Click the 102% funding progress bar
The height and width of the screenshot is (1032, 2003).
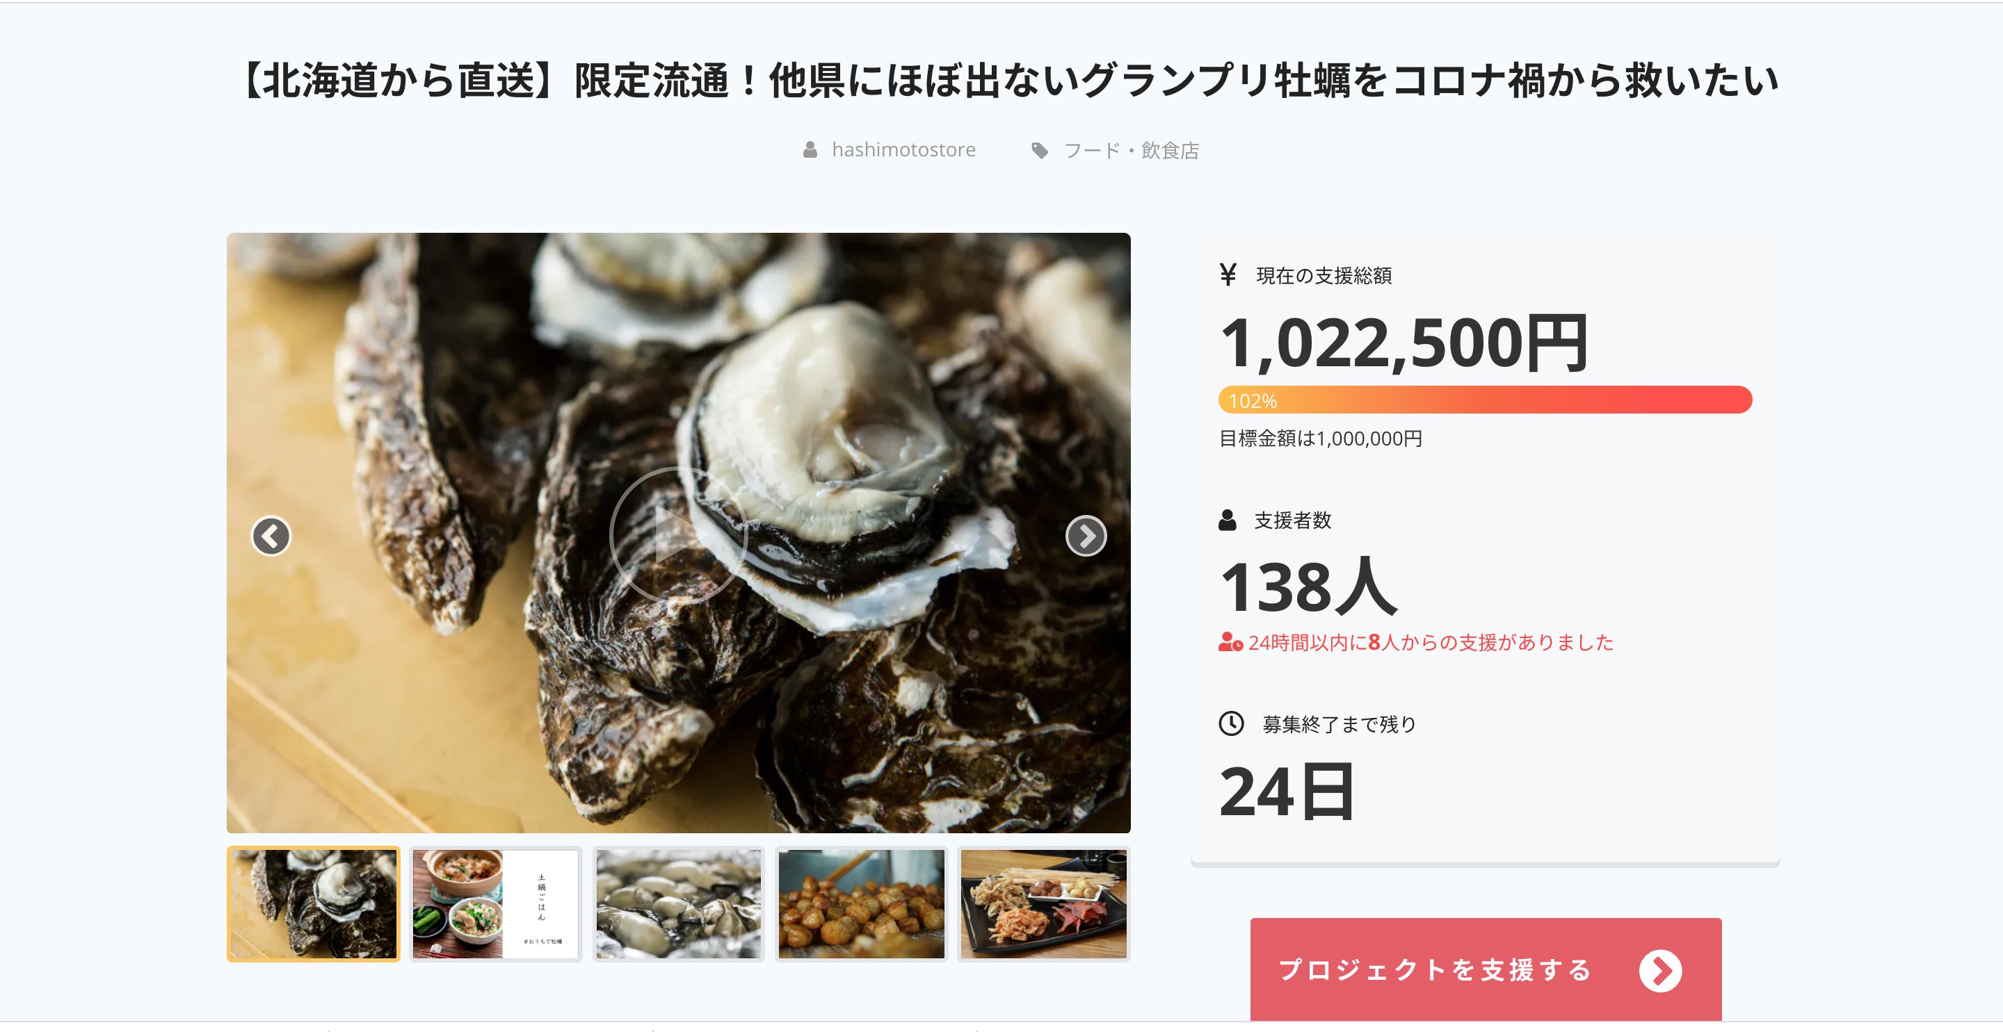(1485, 400)
